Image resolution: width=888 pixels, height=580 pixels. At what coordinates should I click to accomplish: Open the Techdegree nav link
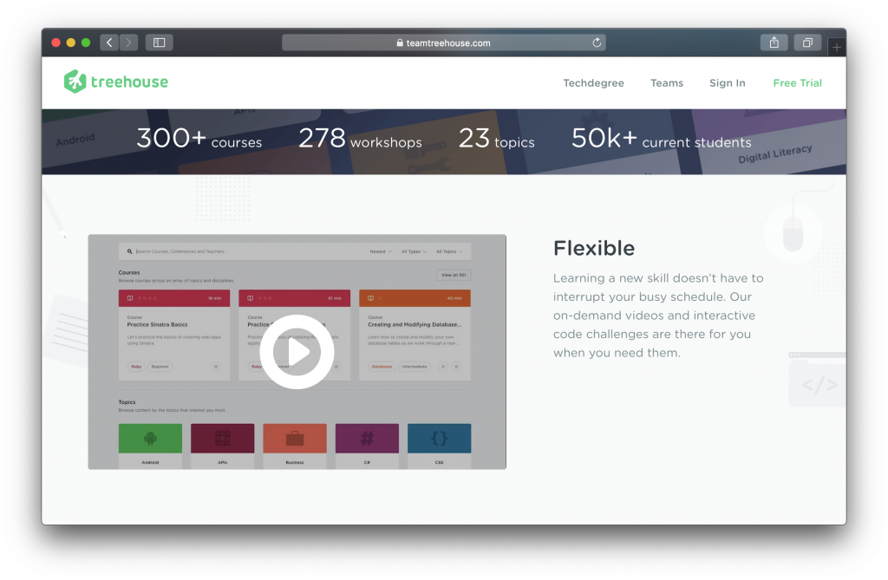(x=593, y=82)
